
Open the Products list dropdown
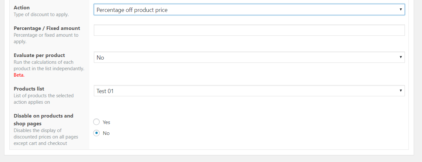coord(249,91)
